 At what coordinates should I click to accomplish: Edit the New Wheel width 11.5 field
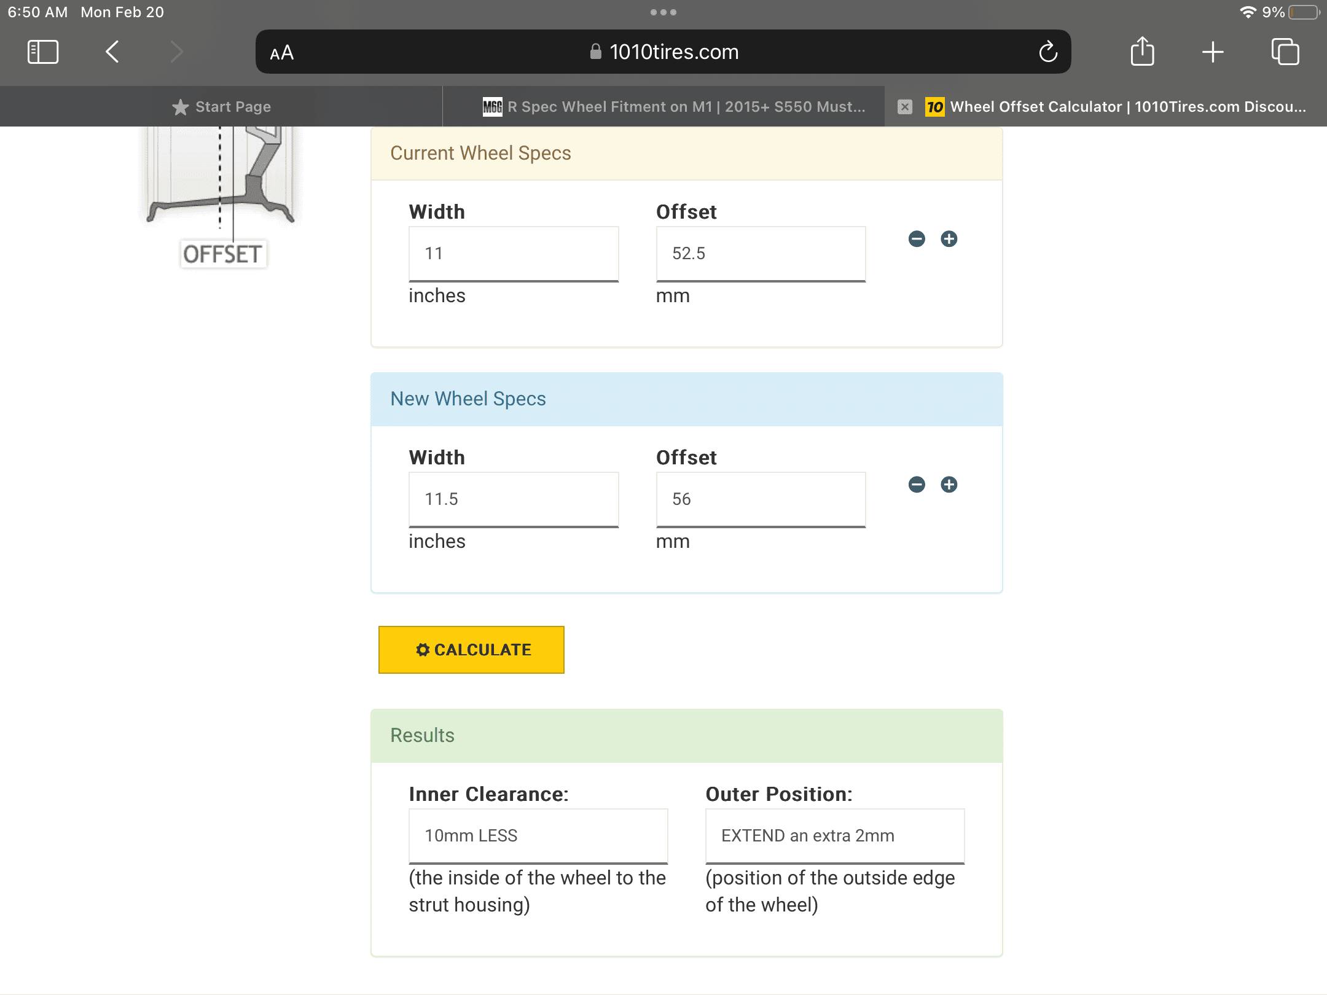(514, 499)
